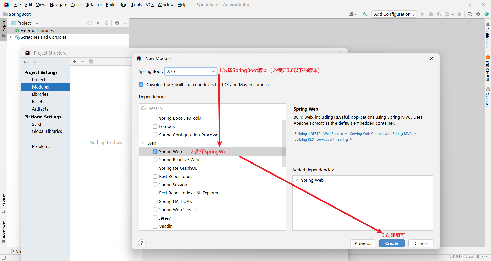The image size is (491, 261).
Task: Remove module with minus icon
Action: pos(83,62)
